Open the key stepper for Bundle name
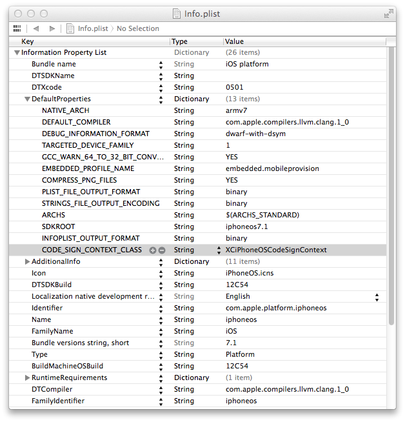This screenshot has width=405, height=422. tap(161, 65)
